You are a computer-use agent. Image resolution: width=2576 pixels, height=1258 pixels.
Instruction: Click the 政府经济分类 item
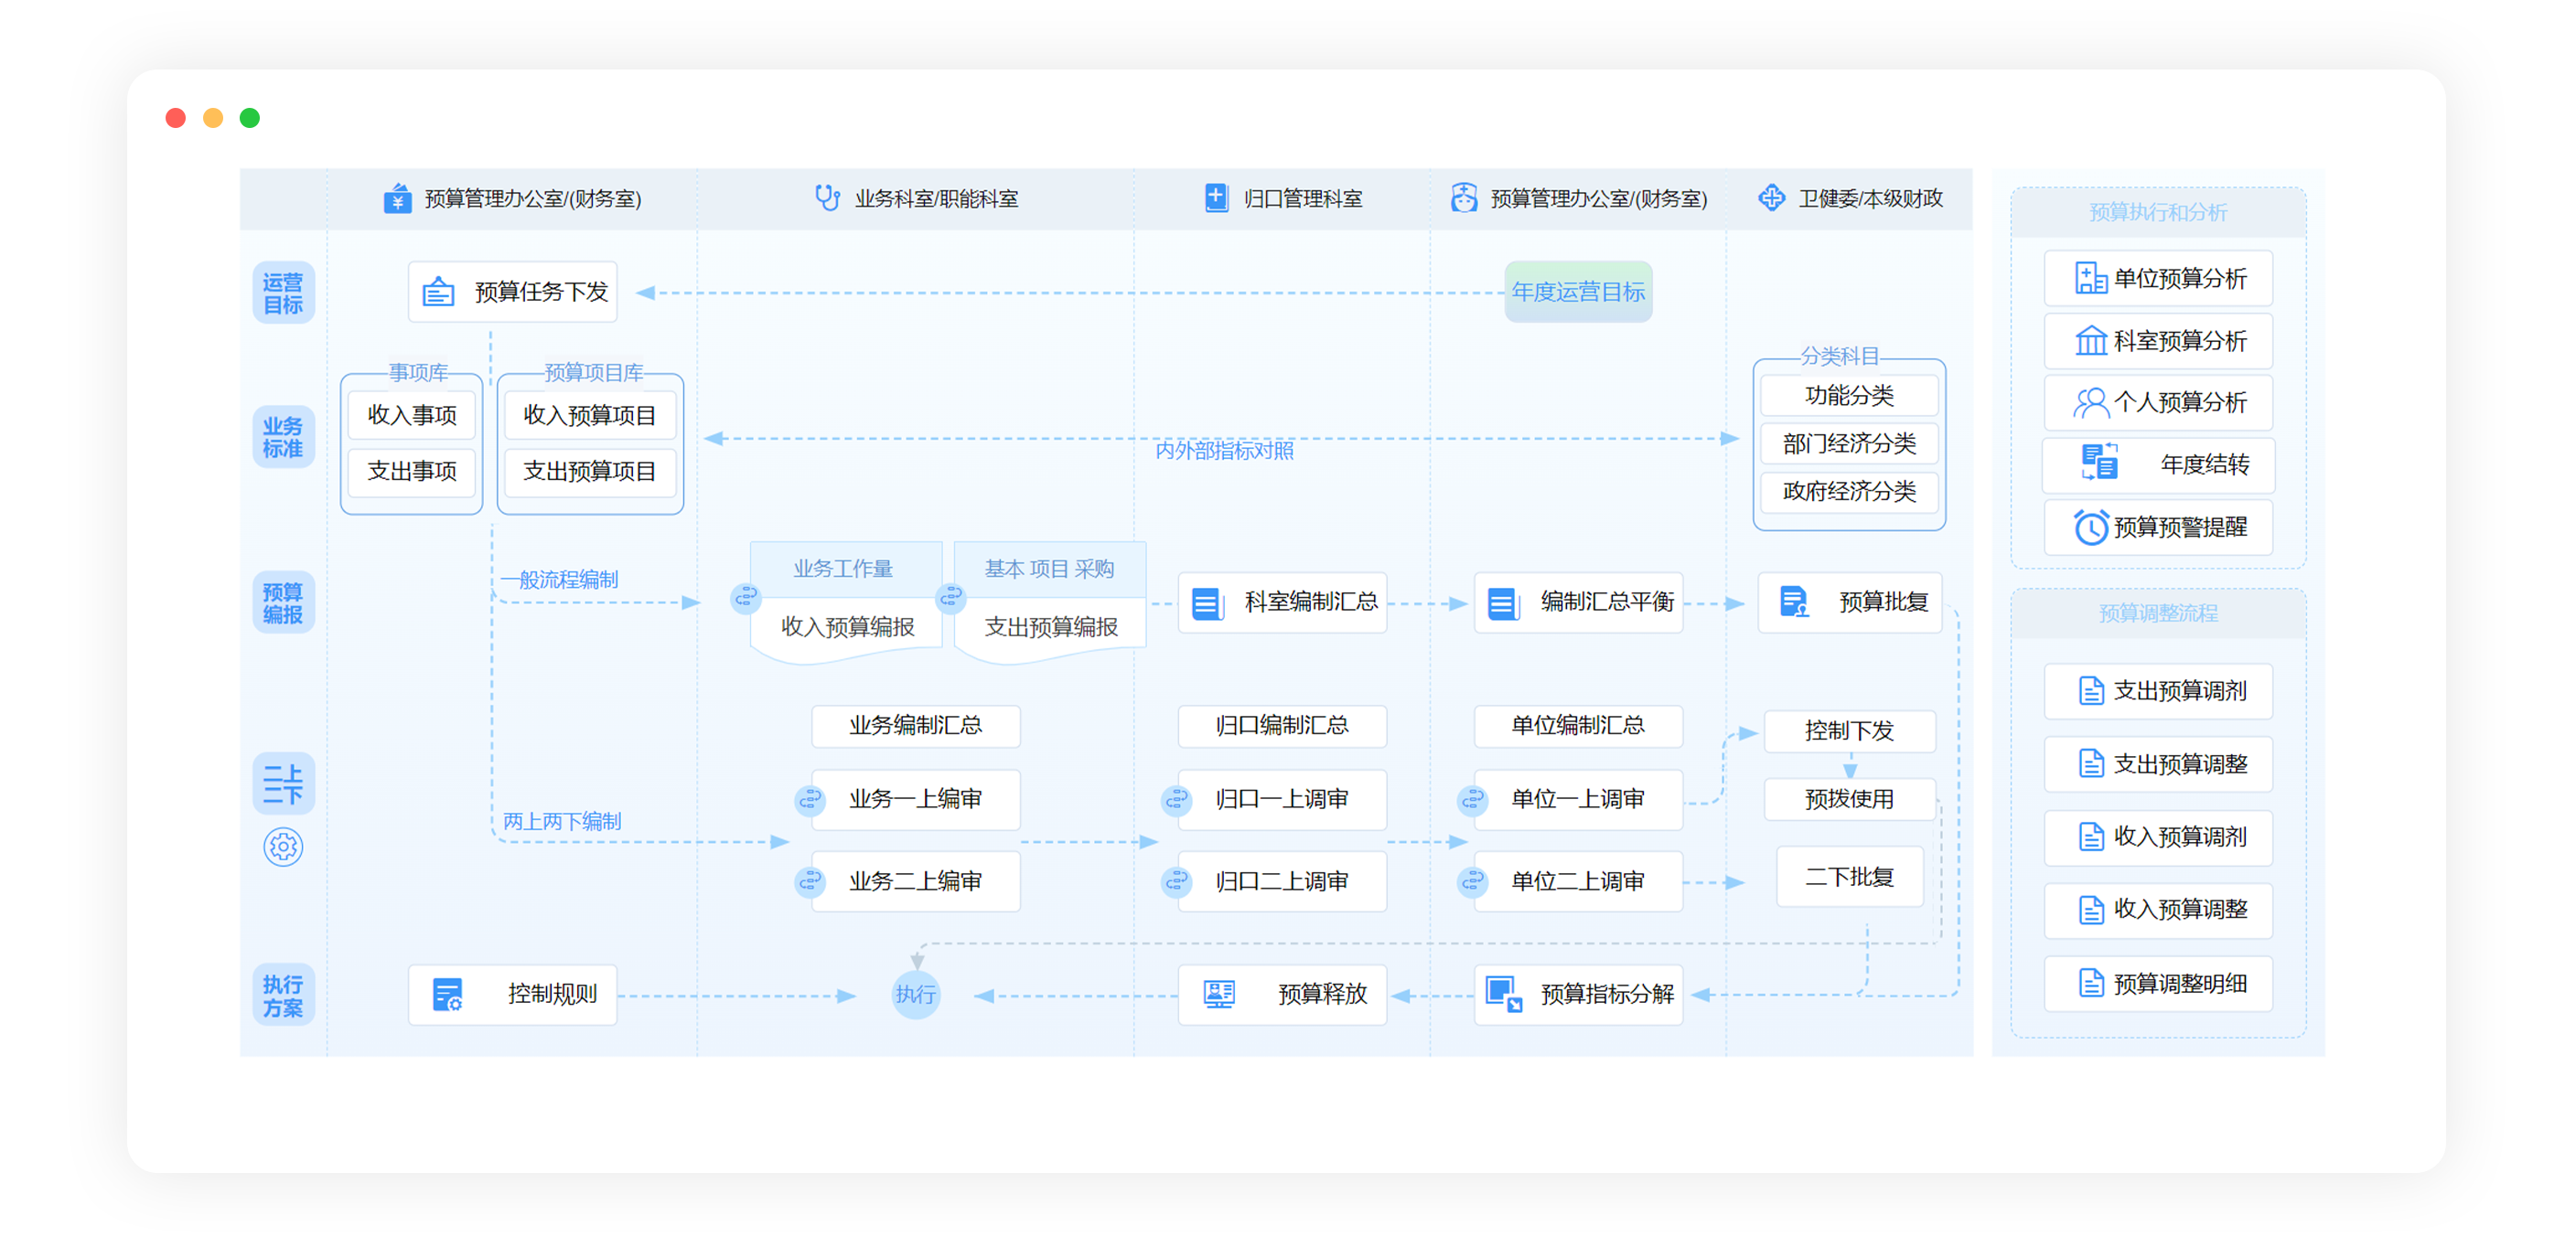click(x=1848, y=492)
